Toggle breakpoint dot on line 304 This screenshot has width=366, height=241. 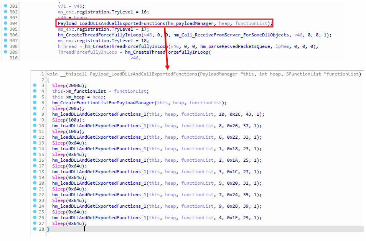6,23
